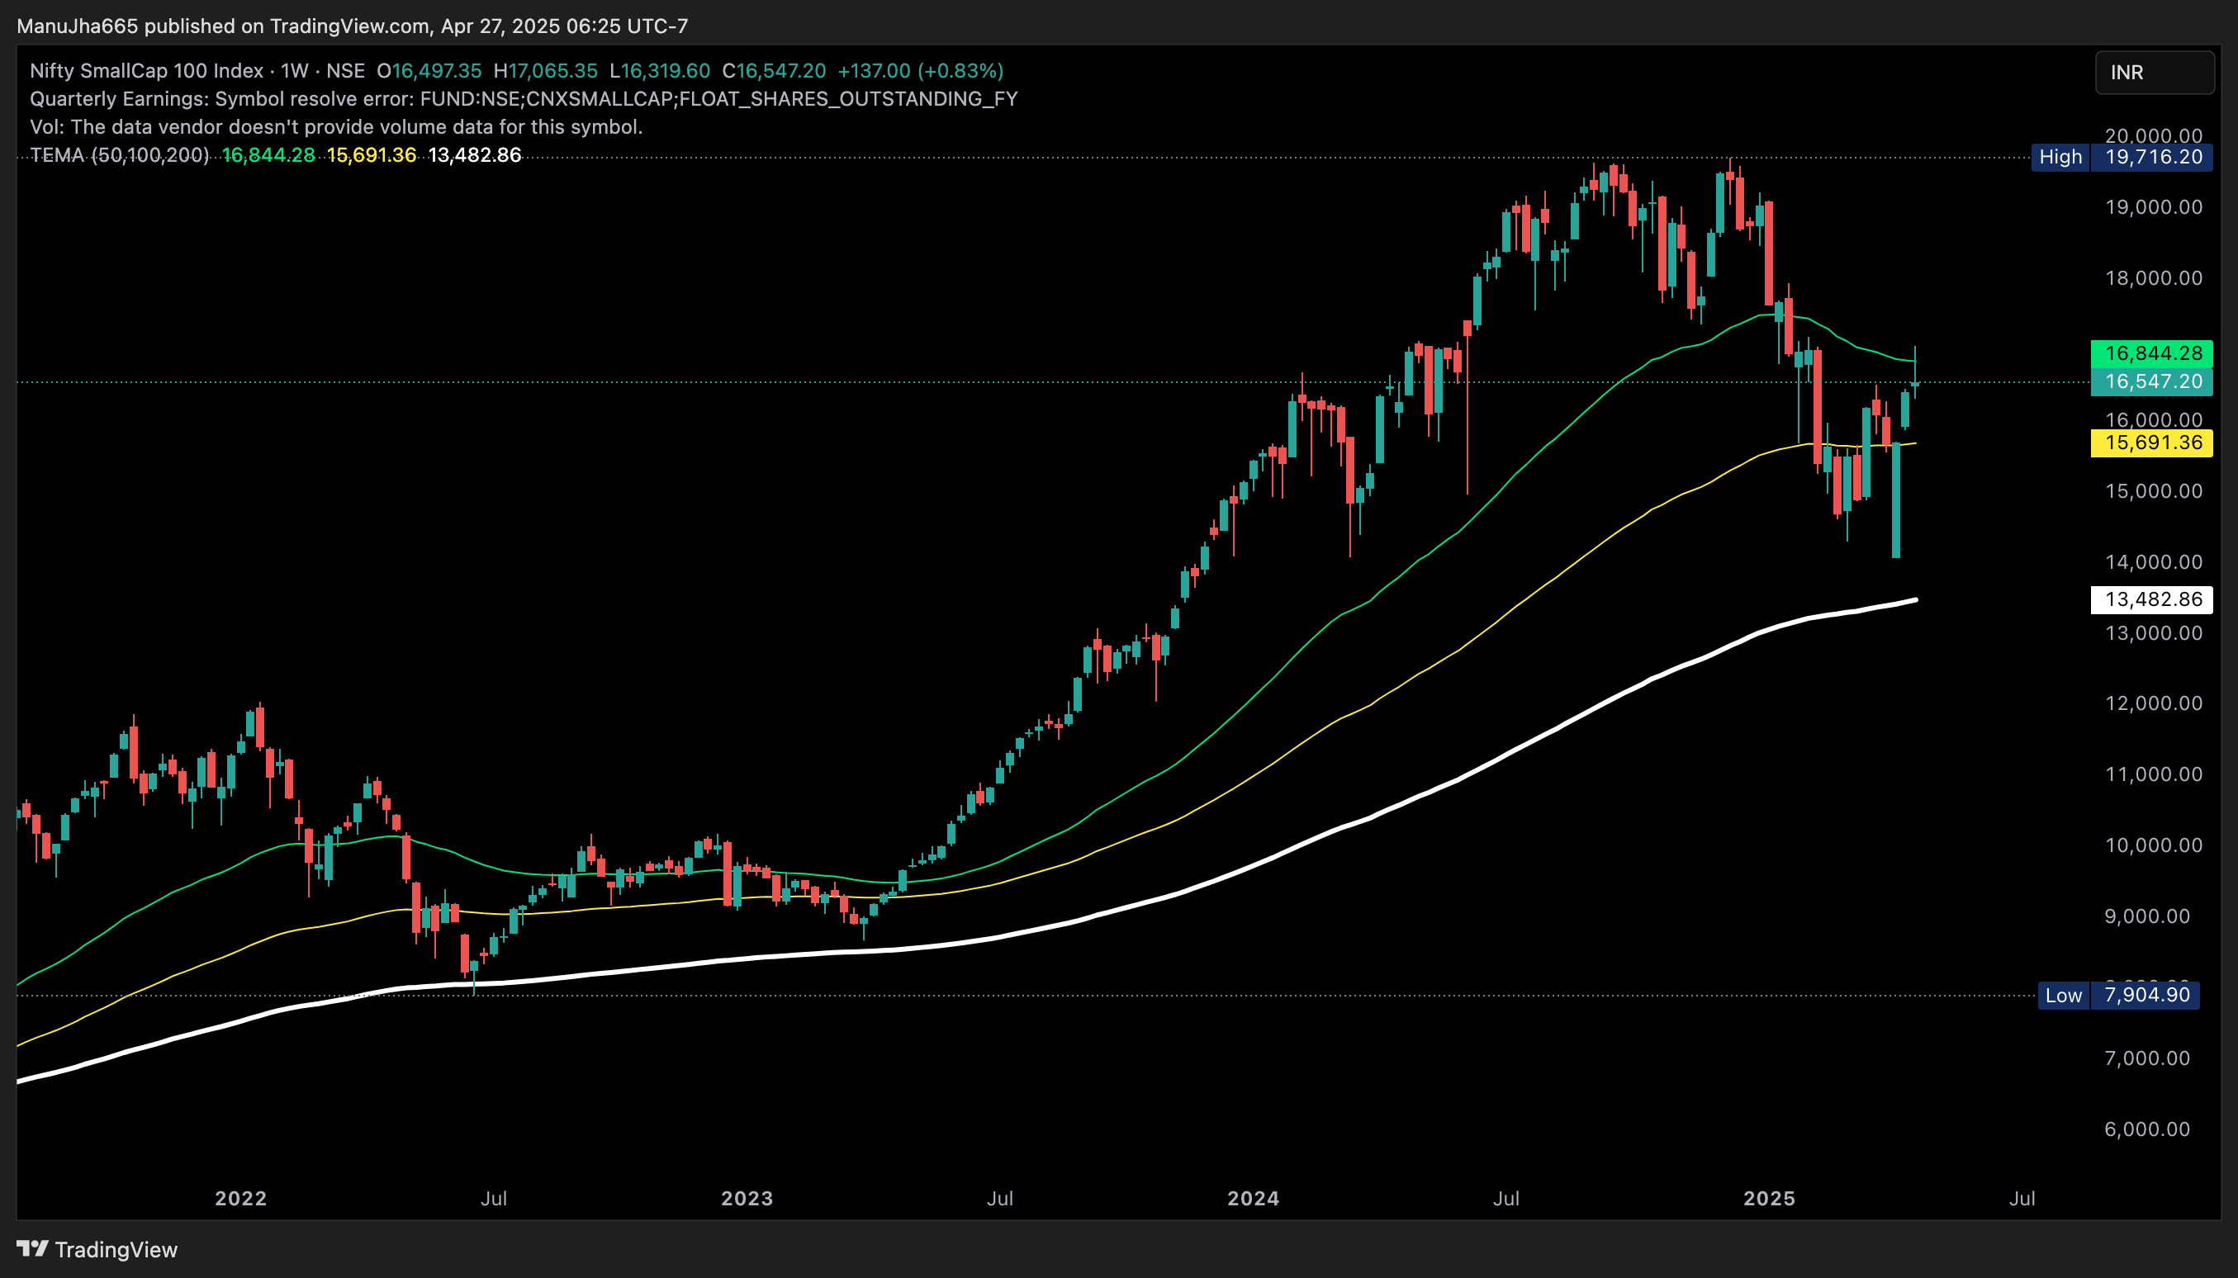Click the teal 16,547.20 current price tag

pos(2152,381)
